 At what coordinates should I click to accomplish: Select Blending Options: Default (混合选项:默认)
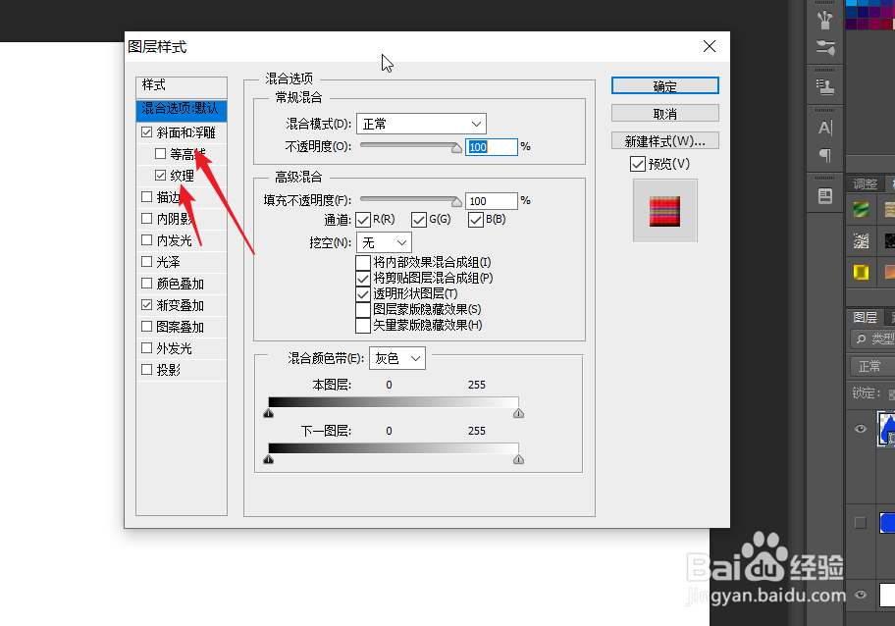(182, 109)
